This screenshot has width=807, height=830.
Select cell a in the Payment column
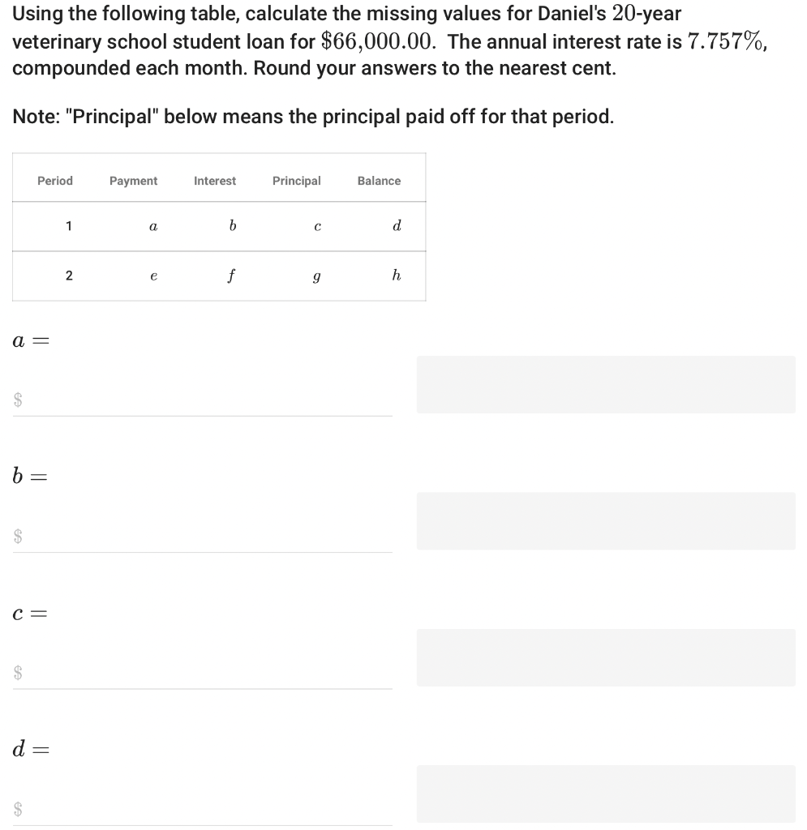(x=153, y=226)
